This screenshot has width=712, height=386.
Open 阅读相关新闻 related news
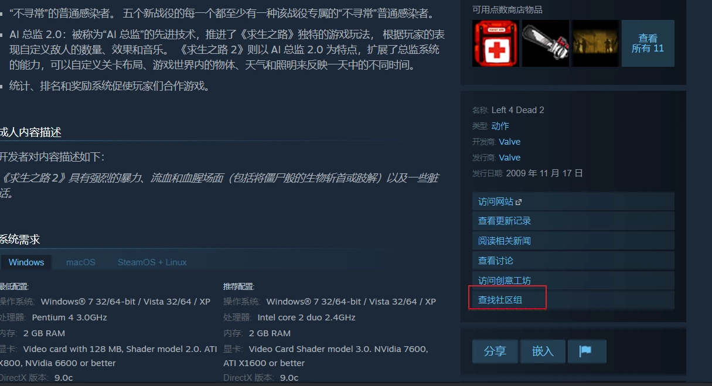pyautogui.click(x=573, y=241)
